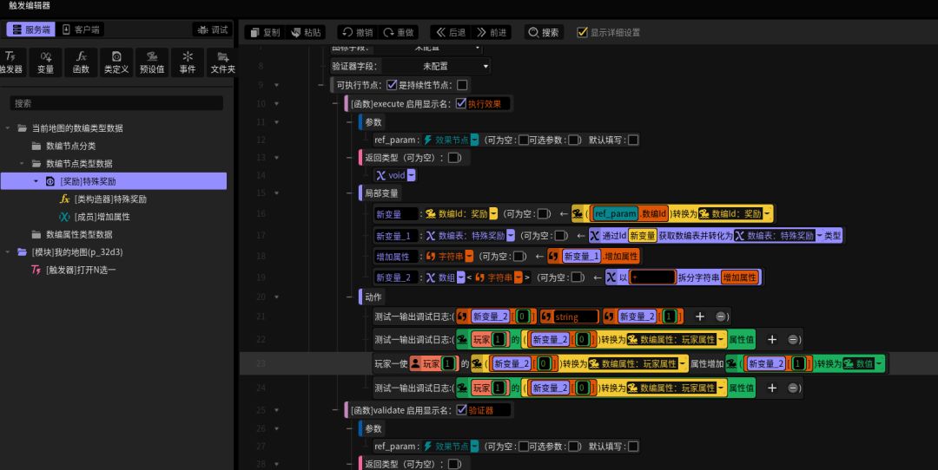This screenshot has width=938, height=470.
Task: Click the 文件夹 (folder) icon
Action: (222, 61)
